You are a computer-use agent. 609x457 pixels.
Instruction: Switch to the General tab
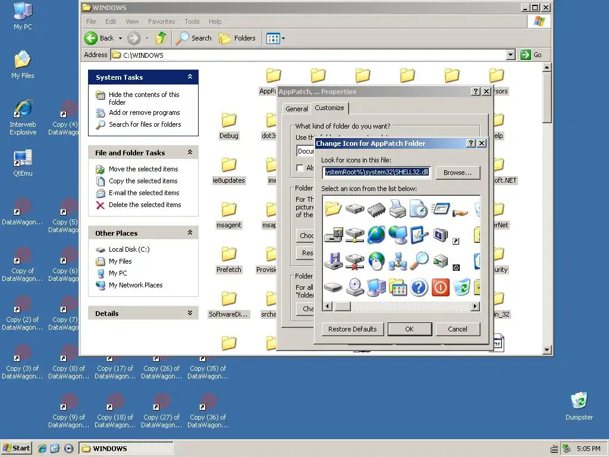pyautogui.click(x=297, y=109)
